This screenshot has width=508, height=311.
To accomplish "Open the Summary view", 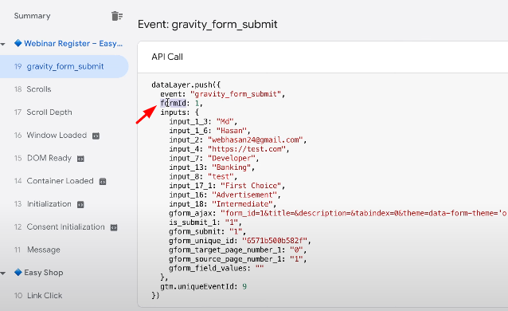I will coord(32,16).
